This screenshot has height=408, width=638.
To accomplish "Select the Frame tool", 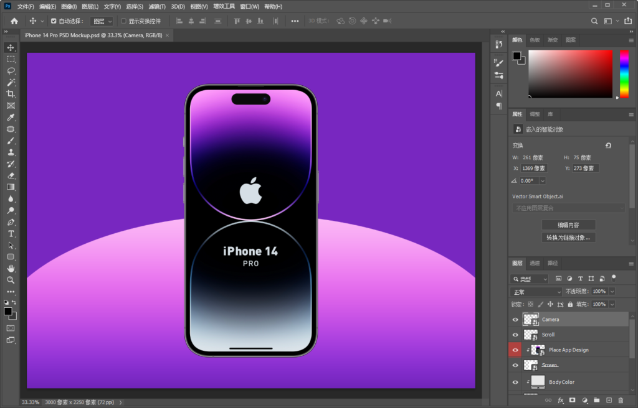I will 11,106.
